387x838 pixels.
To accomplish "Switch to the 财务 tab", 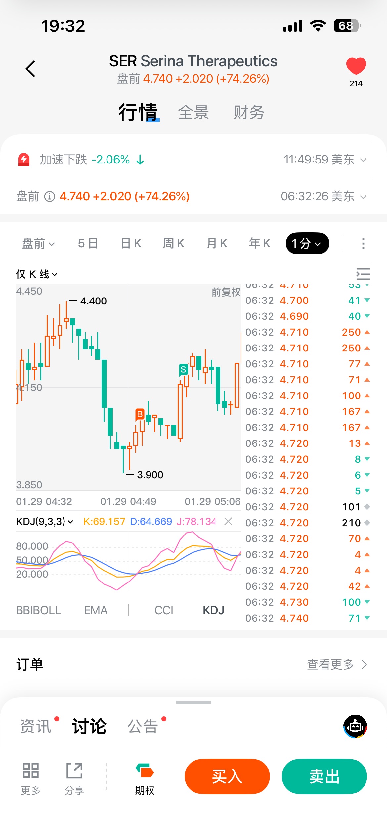I will 249,113.
